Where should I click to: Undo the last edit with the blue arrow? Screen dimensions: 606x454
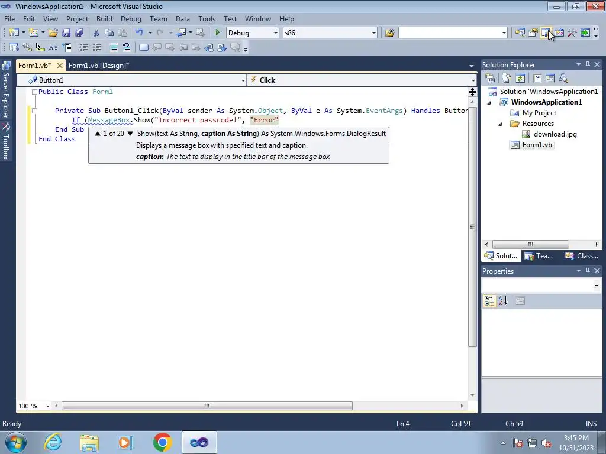pyautogui.click(x=140, y=33)
